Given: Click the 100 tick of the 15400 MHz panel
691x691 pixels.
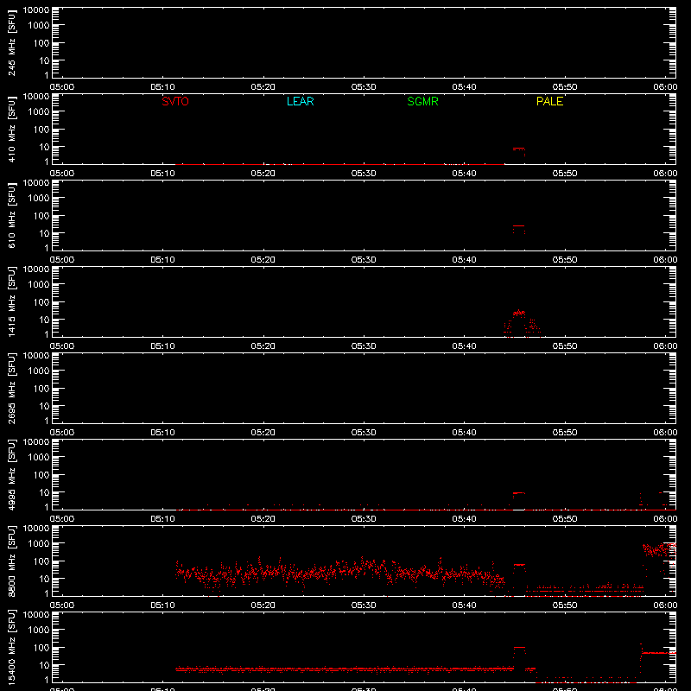Looking at the screenshot, I should [x=41, y=648].
